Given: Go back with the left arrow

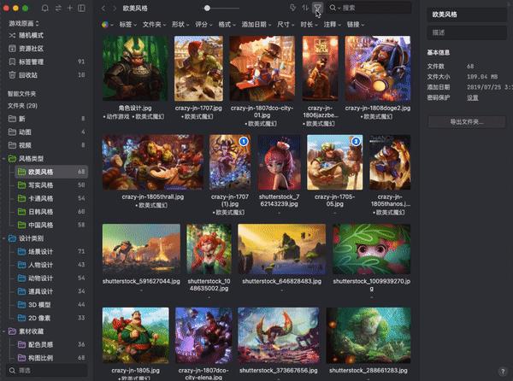Looking at the screenshot, I should (x=103, y=9).
